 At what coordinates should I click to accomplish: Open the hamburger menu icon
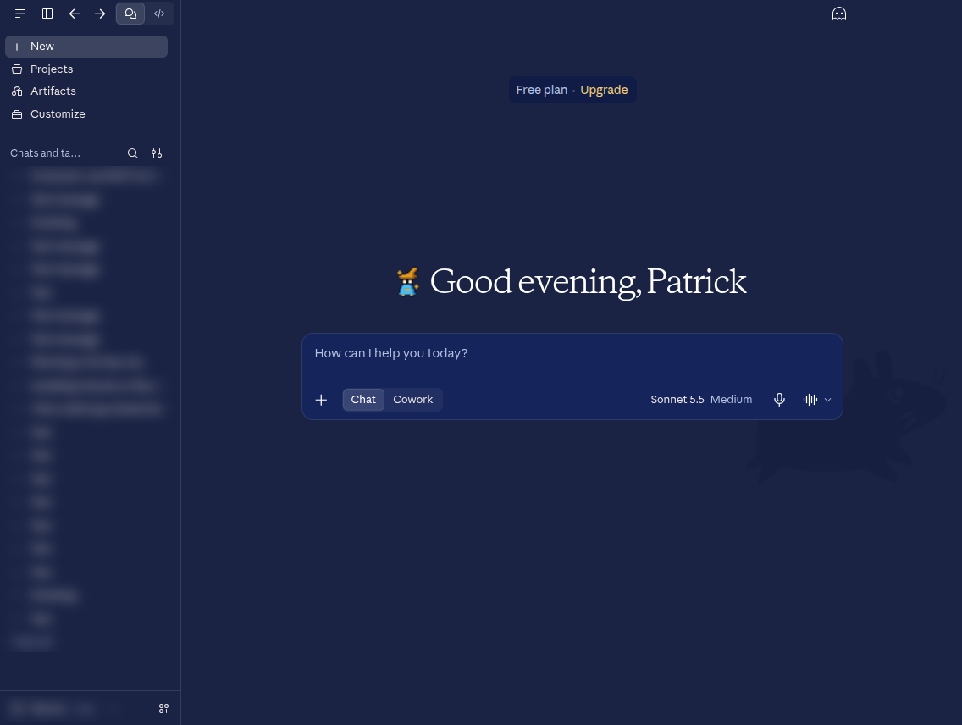pyautogui.click(x=20, y=14)
